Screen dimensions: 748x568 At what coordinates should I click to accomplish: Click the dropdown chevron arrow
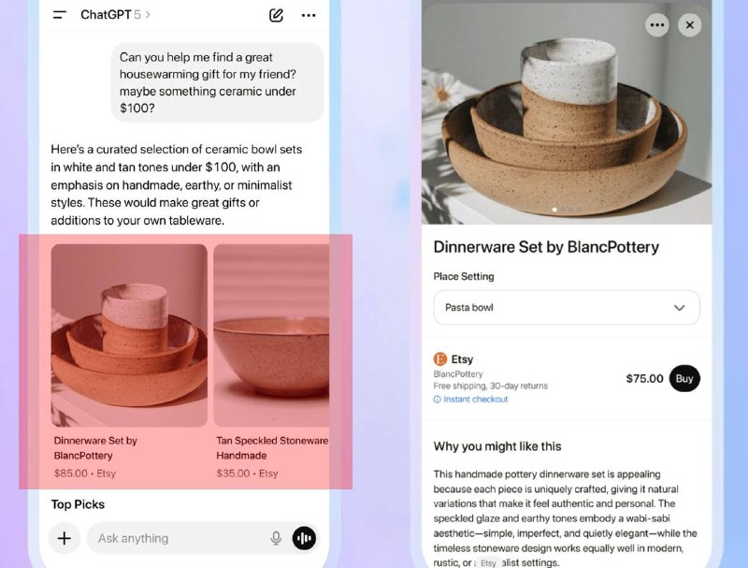point(680,307)
